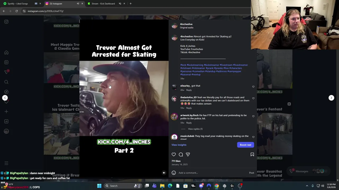Open the More hamburger menu in sidebar

(6, 163)
